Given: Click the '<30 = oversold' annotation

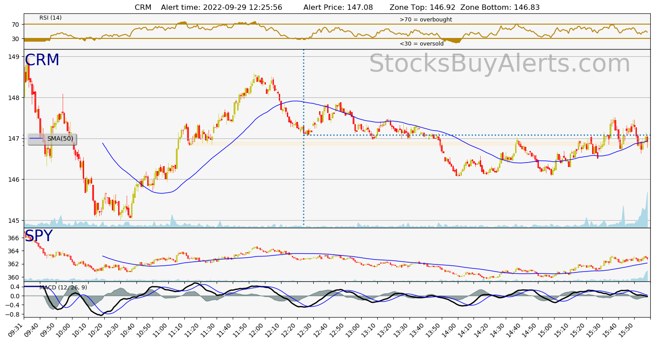Looking at the screenshot, I should 422,44.
